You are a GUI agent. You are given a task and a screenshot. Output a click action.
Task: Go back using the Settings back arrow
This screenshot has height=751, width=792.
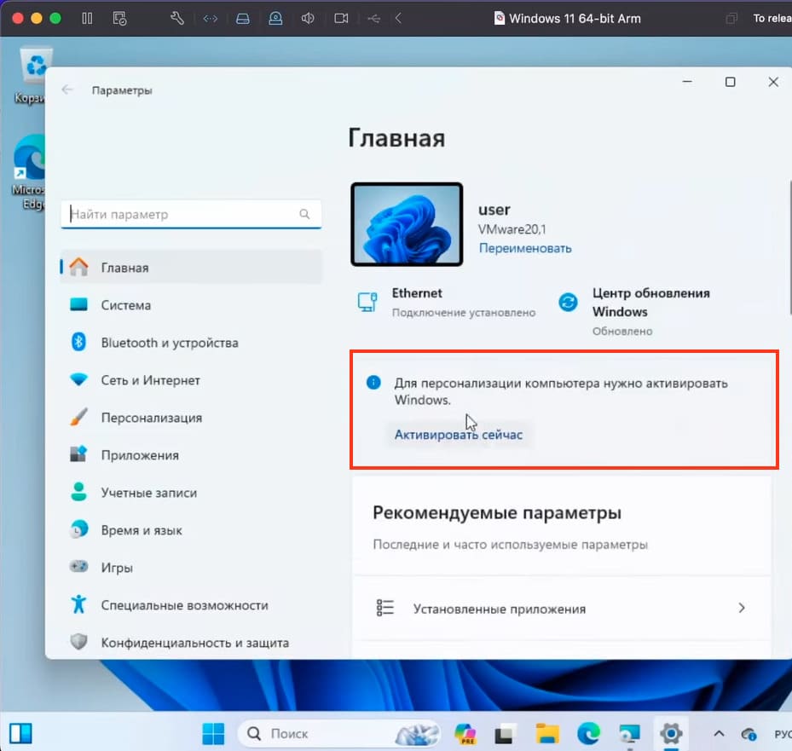pos(67,90)
